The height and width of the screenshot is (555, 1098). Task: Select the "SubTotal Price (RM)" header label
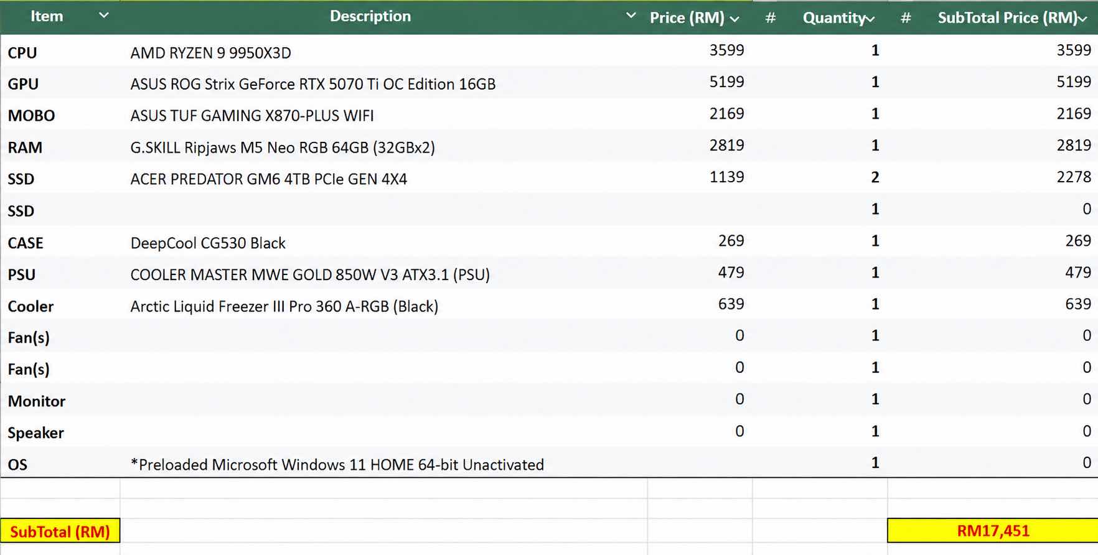(x=1008, y=18)
